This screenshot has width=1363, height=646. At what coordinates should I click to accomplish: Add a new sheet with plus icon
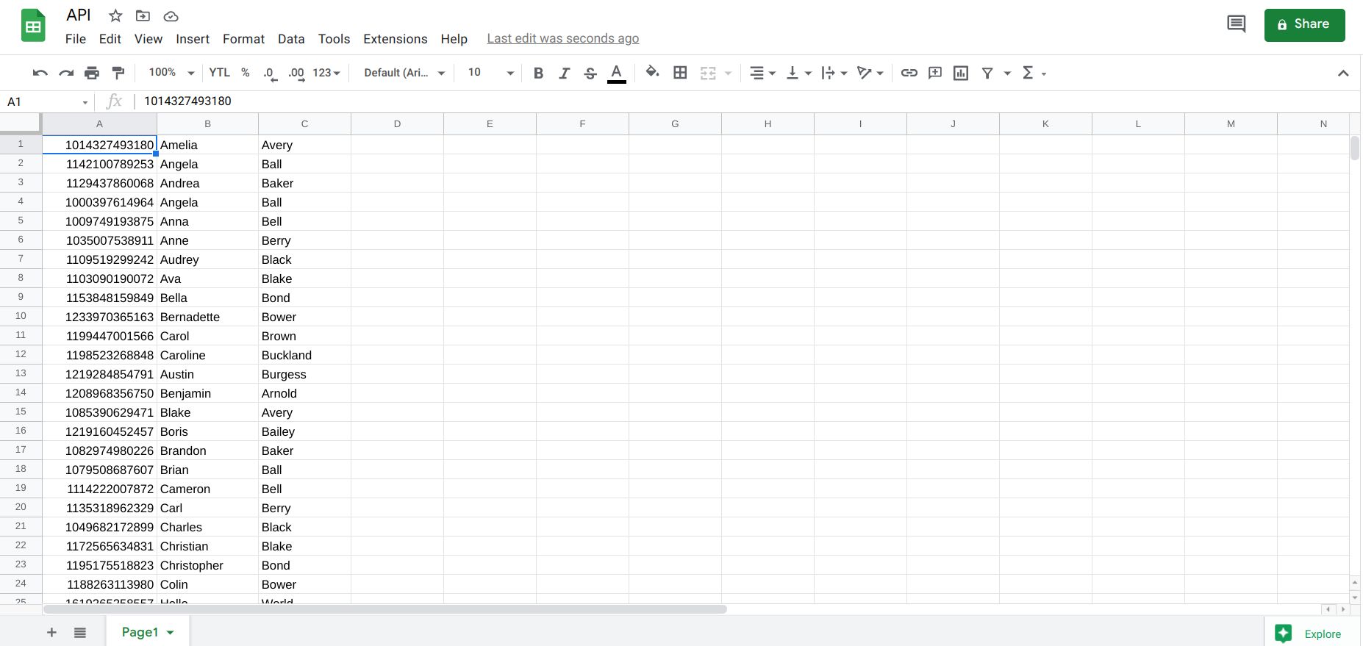(51, 633)
